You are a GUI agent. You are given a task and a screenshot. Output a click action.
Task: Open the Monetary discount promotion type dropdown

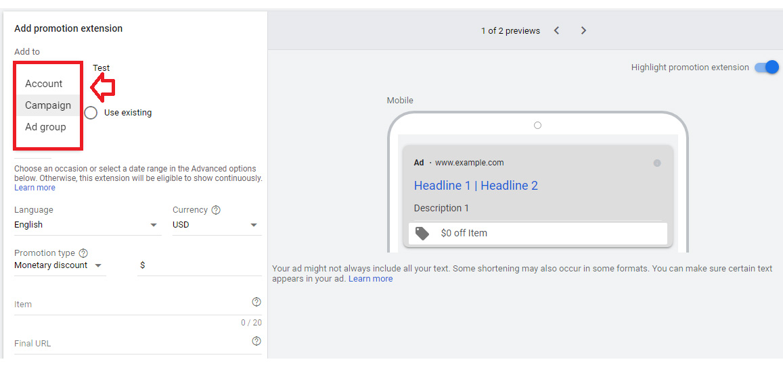60,265
